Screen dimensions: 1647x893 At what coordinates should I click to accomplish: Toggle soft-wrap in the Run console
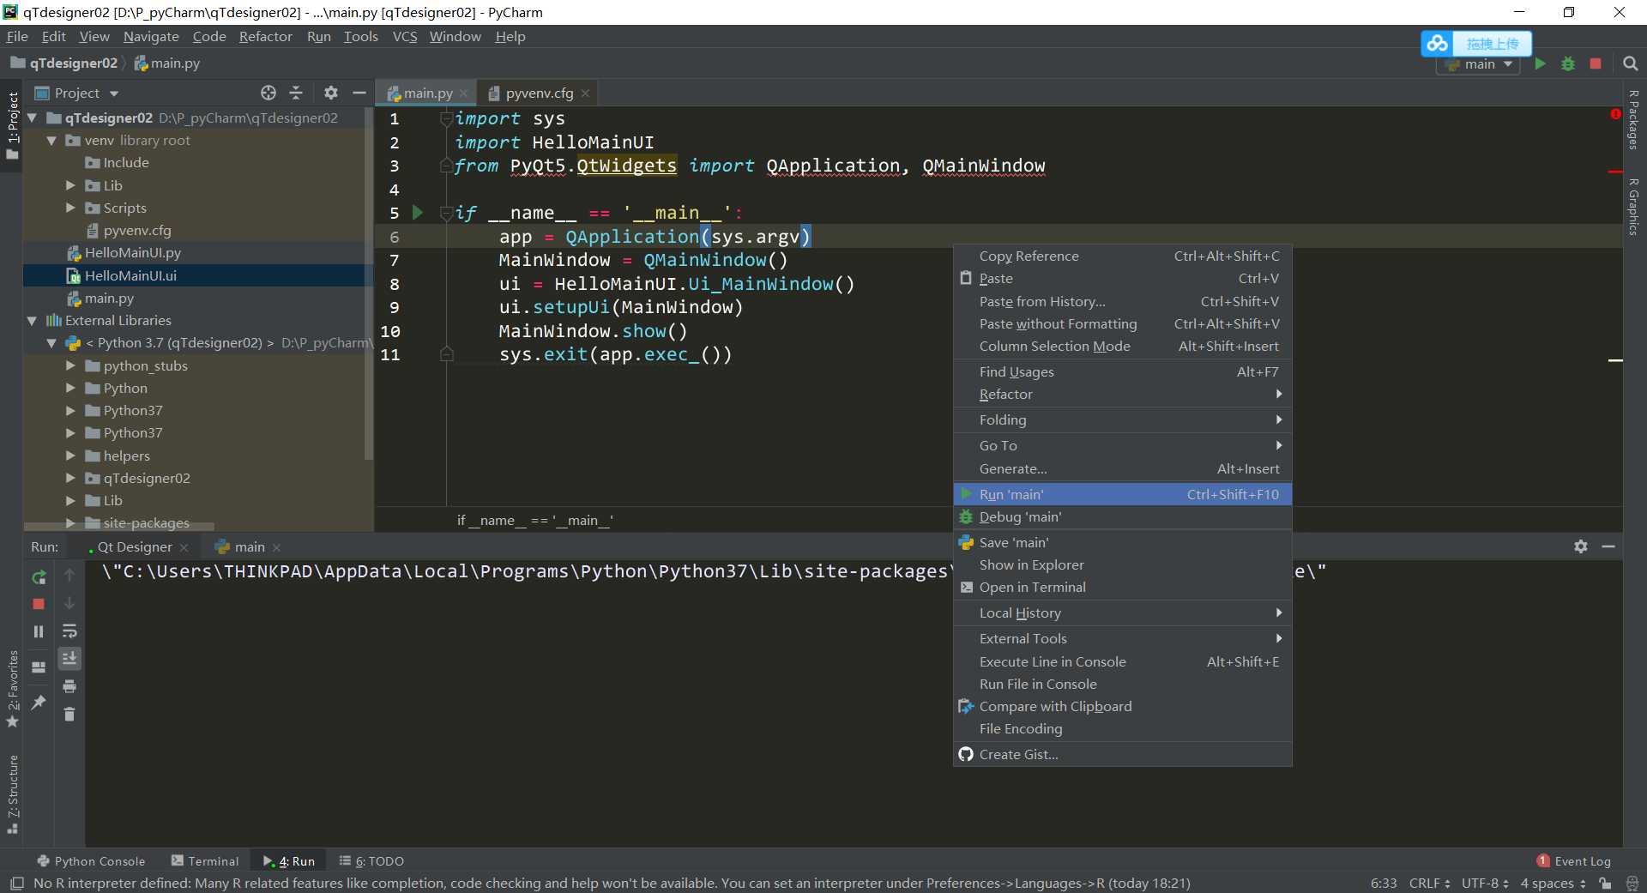(x=69, y=631)
